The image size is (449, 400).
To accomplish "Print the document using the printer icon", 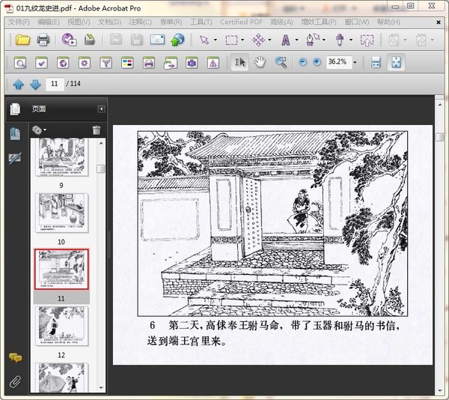I will coord(43,40).
